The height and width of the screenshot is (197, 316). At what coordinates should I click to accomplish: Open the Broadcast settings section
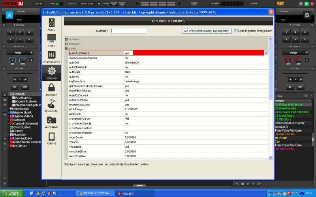(51, 105)
